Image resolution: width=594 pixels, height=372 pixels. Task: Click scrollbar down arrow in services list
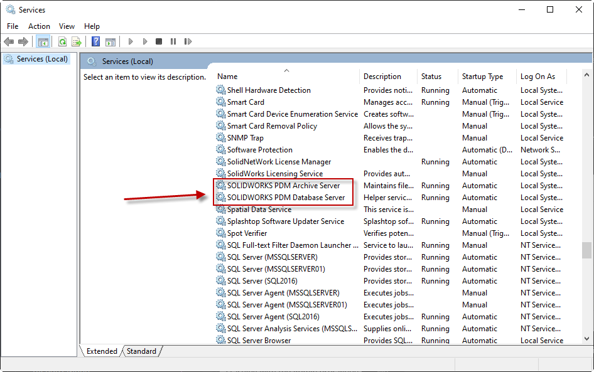point(587,339)
